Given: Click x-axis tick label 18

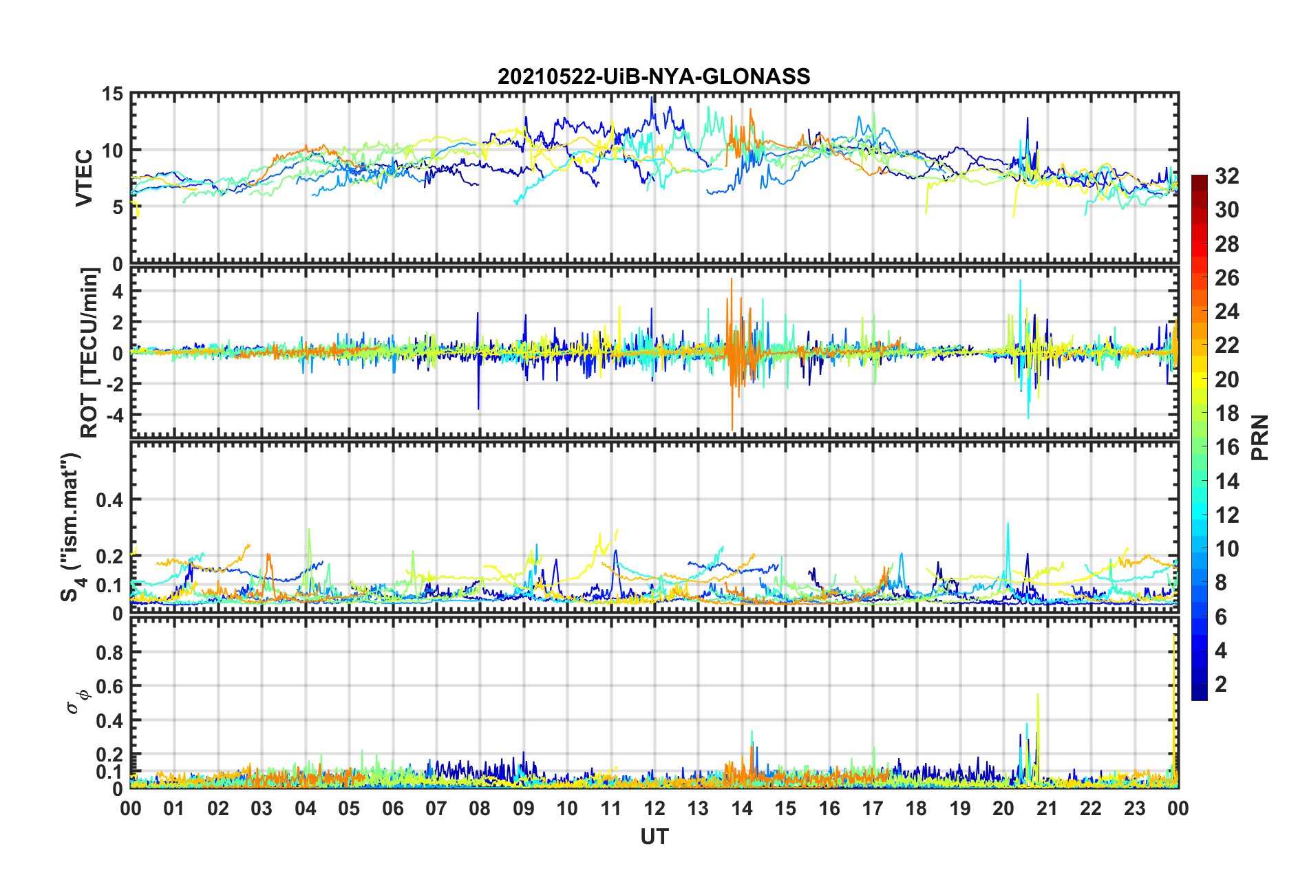Looking at the screenshot, I should (917, 808).
